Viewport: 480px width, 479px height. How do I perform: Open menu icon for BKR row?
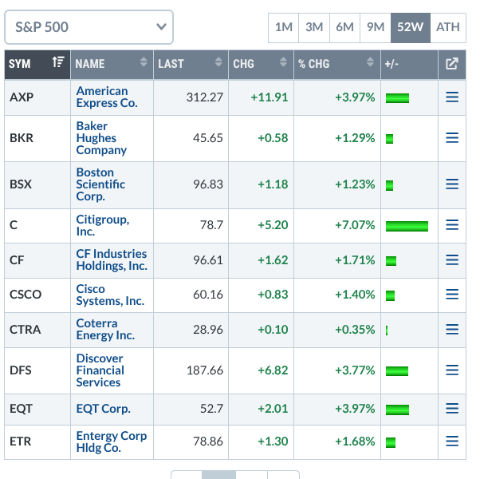[x=452, y=138]
